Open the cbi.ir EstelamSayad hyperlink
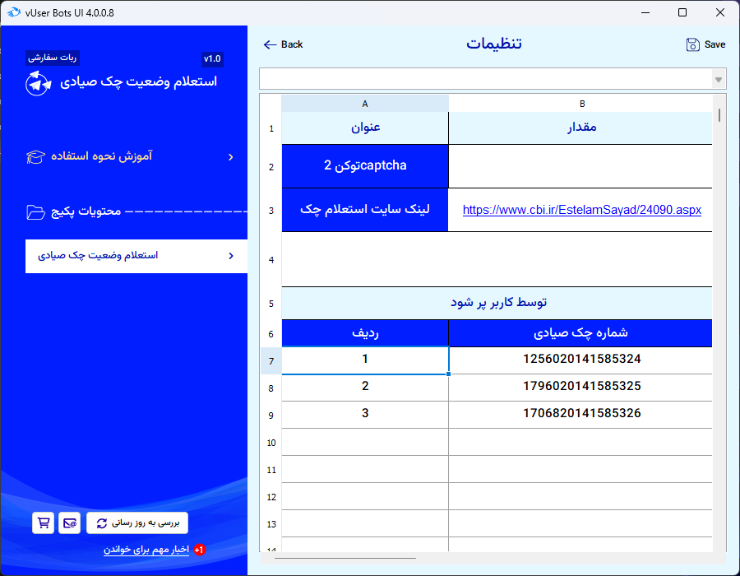 (x=582, y=210)
